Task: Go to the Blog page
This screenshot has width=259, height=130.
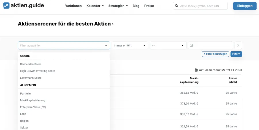Action: (x=136, y=6)
